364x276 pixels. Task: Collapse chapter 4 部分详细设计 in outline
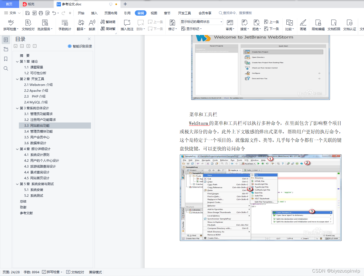[x=17, y=149]
